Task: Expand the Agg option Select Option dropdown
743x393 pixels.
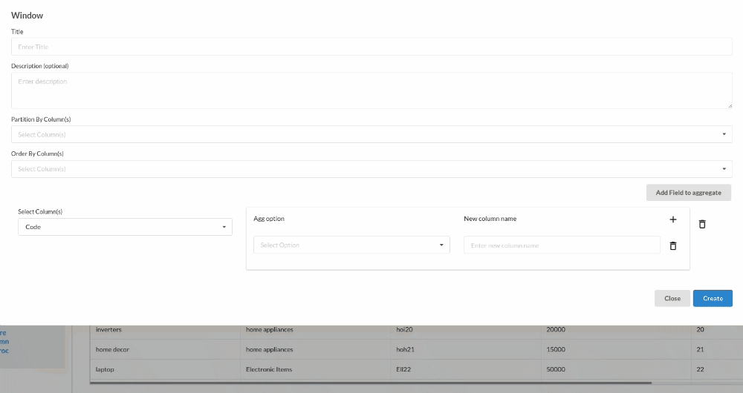Action: point(351,245)
